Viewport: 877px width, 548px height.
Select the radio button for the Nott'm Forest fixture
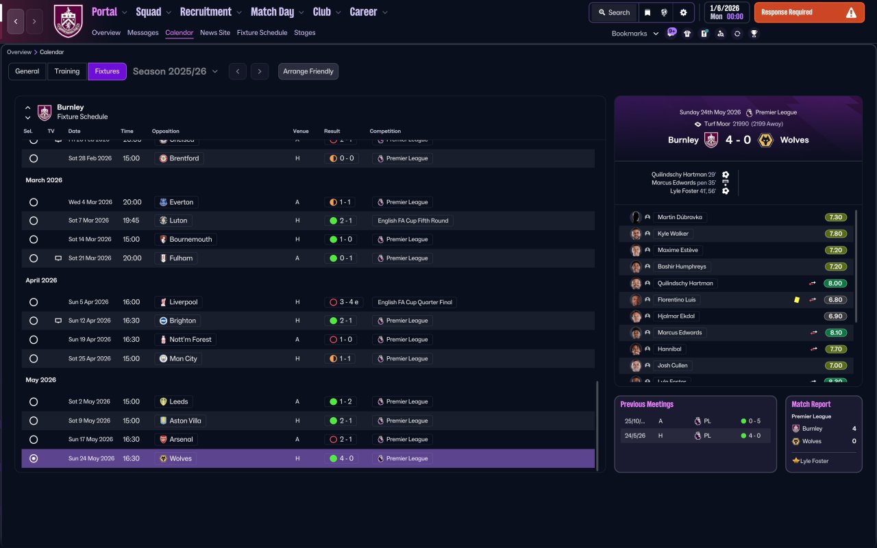tap(34, 340)
